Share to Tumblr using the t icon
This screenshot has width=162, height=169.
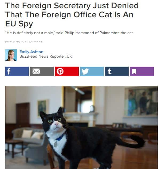117,71
